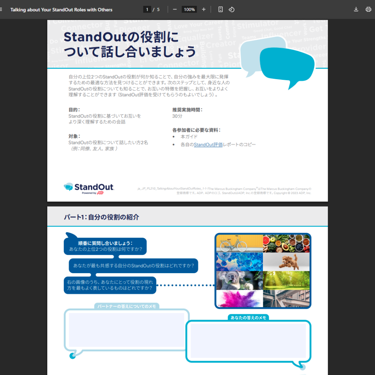Click the label 'パートナーの答えについてのメモ'
Image resolution: width=375 pixels, height=375 pixels.
point(126,307)
